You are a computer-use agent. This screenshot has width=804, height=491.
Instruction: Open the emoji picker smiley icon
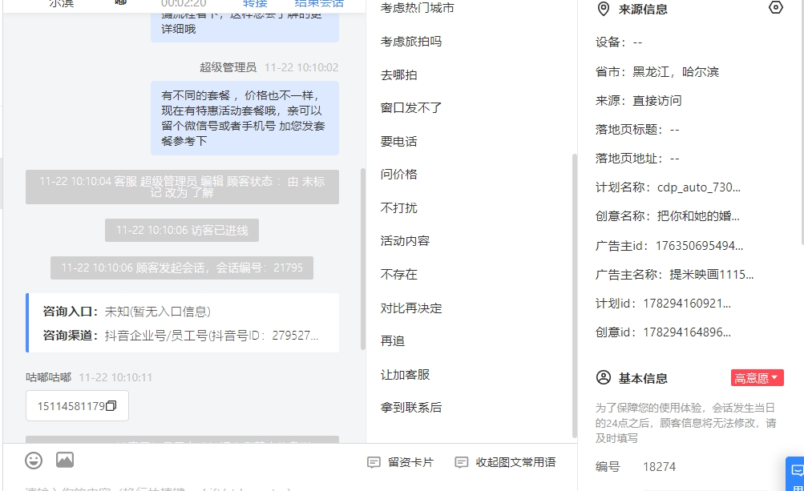tap(34, 461)
